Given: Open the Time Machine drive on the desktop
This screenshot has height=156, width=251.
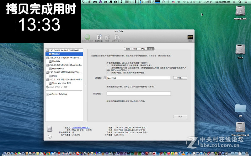Looking at the screenshot, I should 240,127.
